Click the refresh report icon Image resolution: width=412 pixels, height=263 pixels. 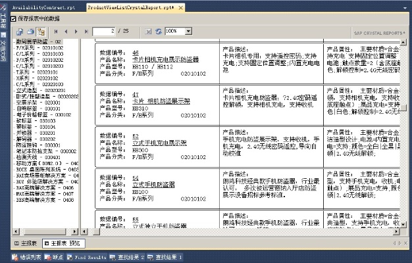pos(158,31)
